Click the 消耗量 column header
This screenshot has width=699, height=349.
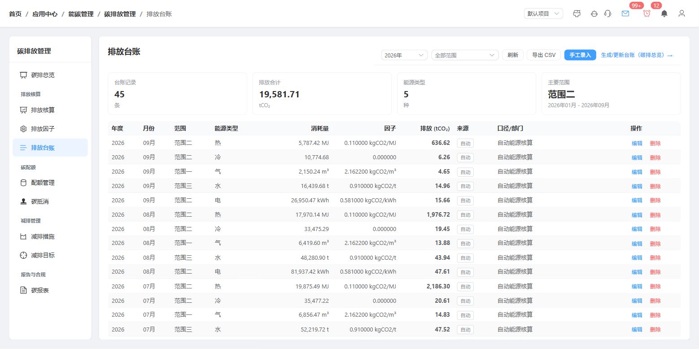coord(320,128)
